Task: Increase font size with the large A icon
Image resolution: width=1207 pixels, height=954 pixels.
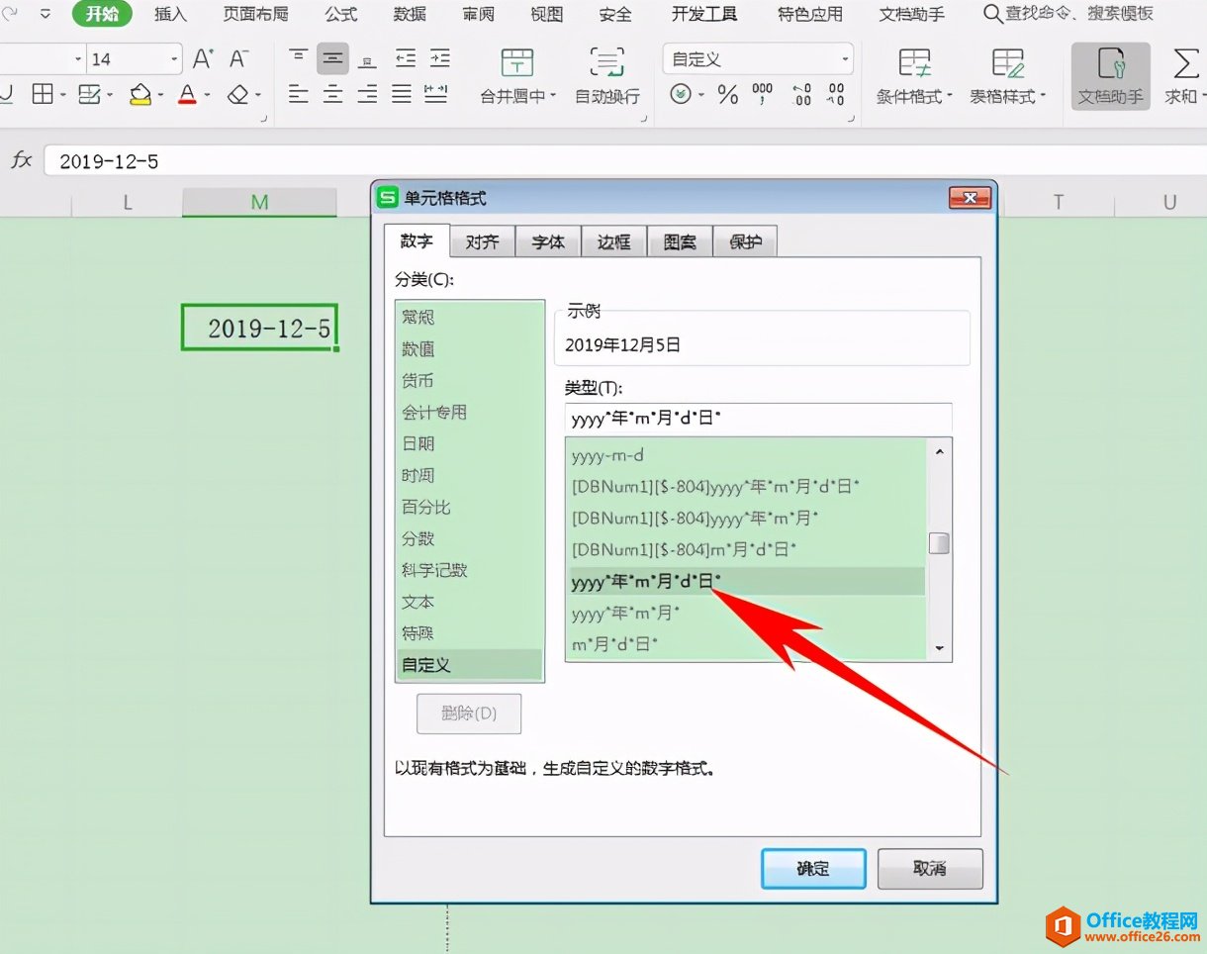Action: [203, 59]
